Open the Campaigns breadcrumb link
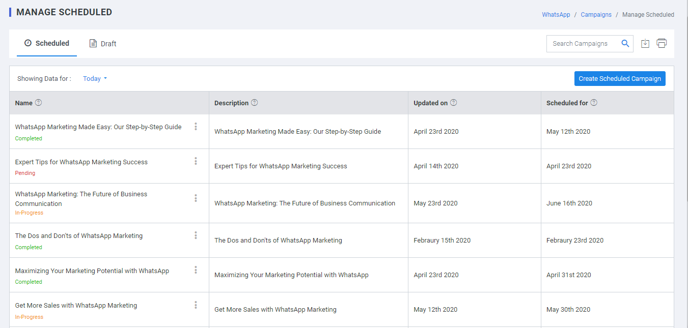688x328 pixels. (x=596, y=15)
